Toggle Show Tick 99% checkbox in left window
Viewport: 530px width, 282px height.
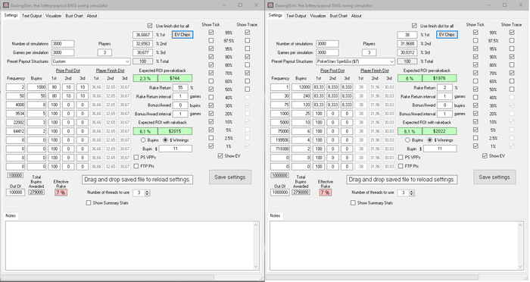click(211, 33)
